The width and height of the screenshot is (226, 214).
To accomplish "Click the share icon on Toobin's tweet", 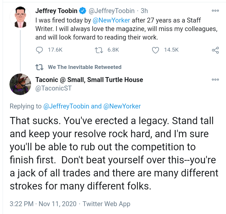I will [x=215, y=50].
